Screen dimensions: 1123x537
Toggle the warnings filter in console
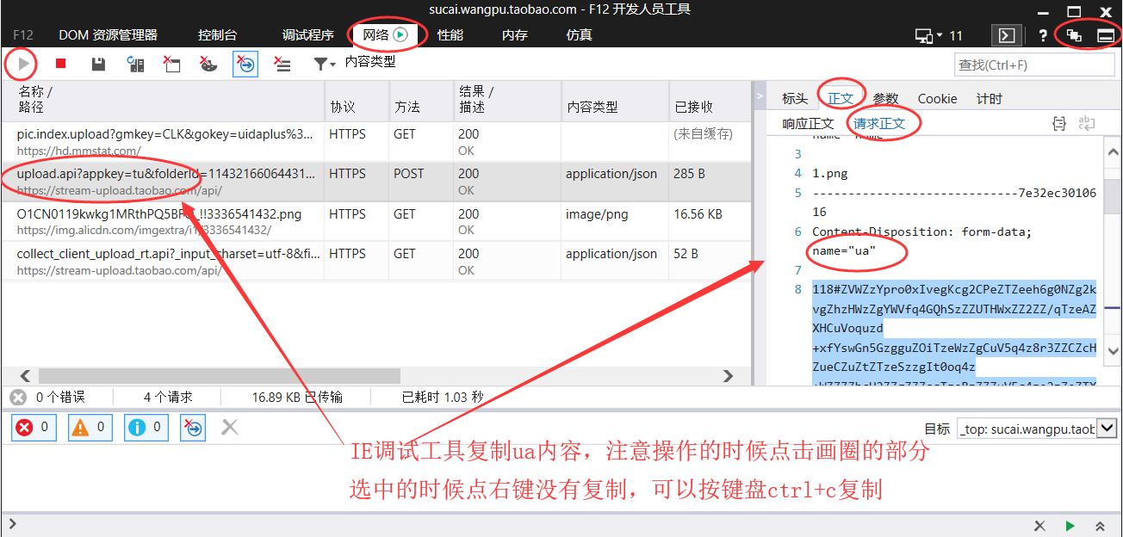[x=90, y=427]
